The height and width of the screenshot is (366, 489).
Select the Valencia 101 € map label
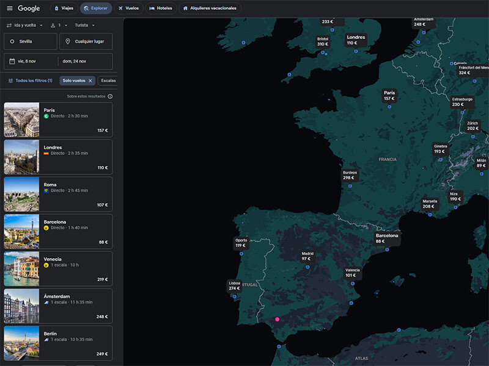click(353, 273)
